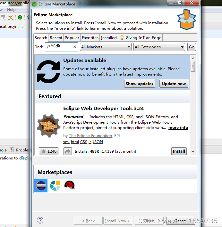
Task: Click the application.yml editor tab in Eclipse
Action: (10, 27)
